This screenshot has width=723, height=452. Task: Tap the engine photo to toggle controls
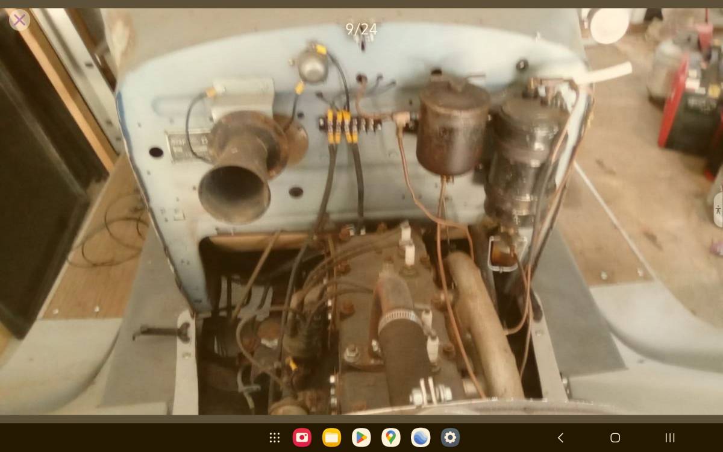[361, 241]
